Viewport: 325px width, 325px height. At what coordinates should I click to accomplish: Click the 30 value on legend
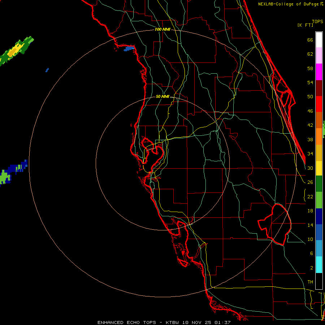pos(310,168)
